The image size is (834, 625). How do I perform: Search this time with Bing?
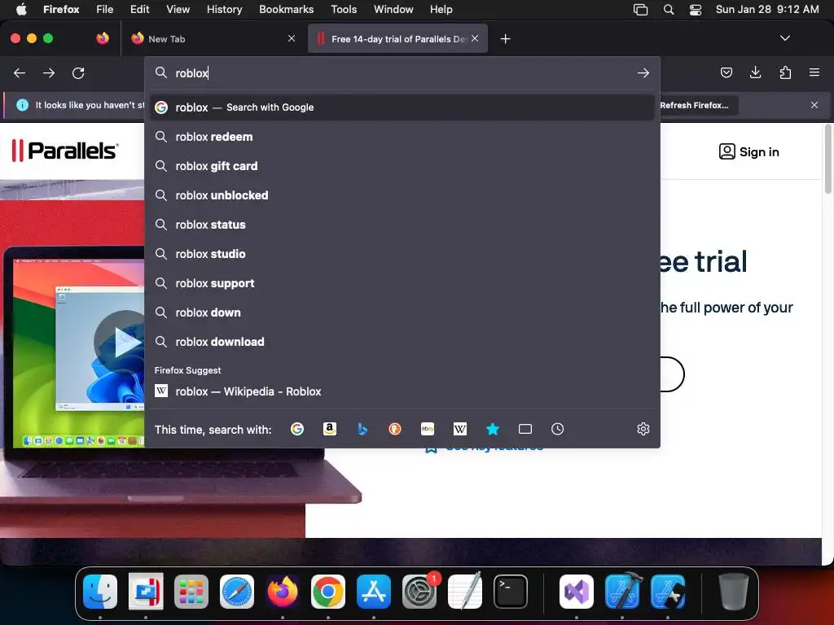click(x=362, y=429)
